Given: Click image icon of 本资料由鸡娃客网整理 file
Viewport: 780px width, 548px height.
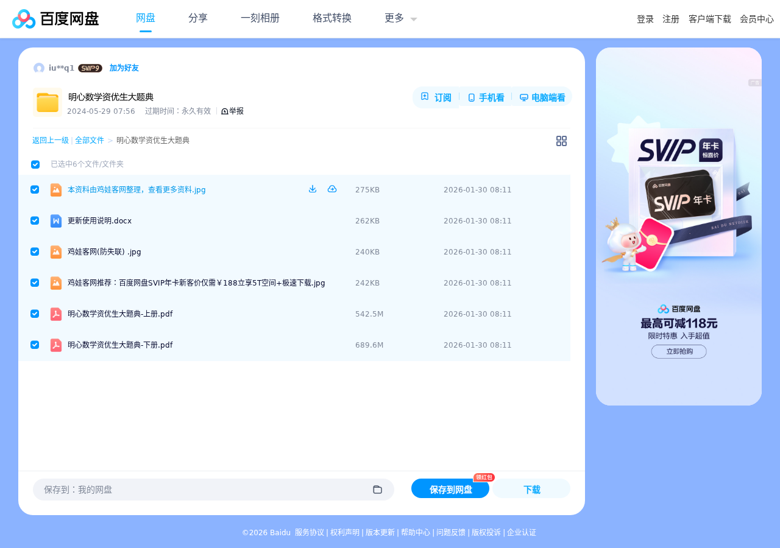Looking at the screenshot, I should coord(56,190).
